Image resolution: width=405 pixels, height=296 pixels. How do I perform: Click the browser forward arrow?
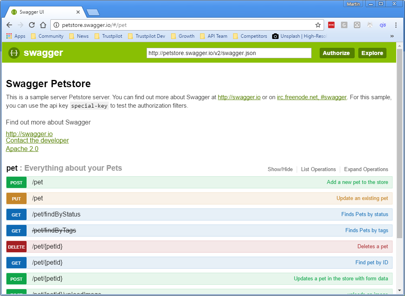click(21, 25)
